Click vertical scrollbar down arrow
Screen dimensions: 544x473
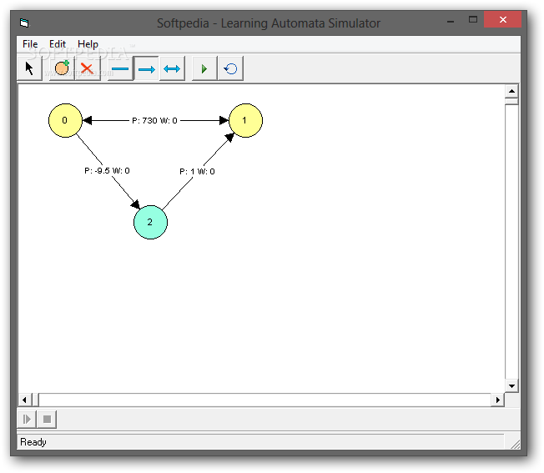[x=511, y=385]
